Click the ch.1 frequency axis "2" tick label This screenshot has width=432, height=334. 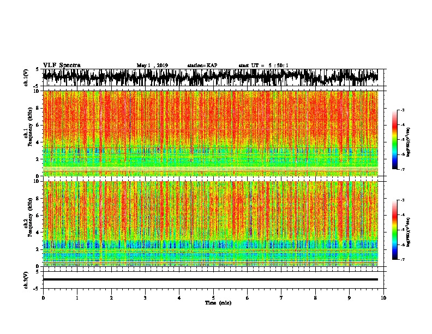click(38, 159)
